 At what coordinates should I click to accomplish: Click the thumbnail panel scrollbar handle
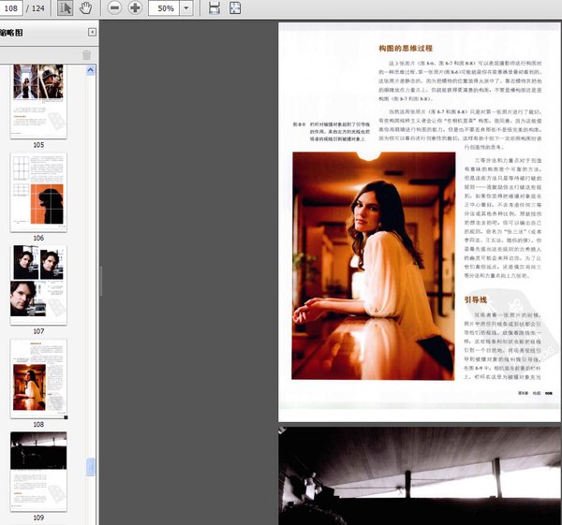[x=91, y=467]
